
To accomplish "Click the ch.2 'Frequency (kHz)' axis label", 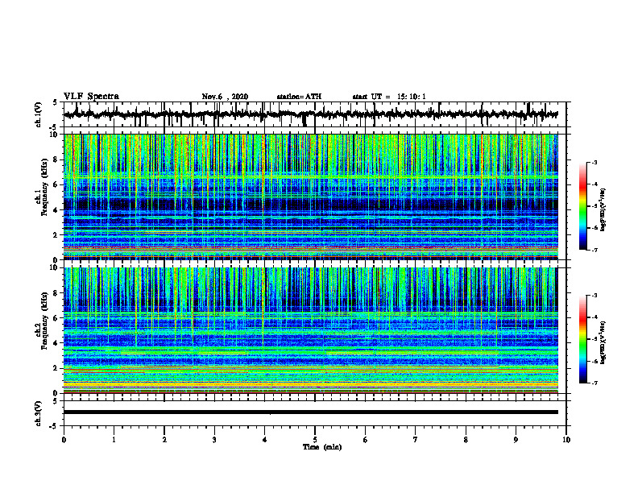I will [44, 321].
